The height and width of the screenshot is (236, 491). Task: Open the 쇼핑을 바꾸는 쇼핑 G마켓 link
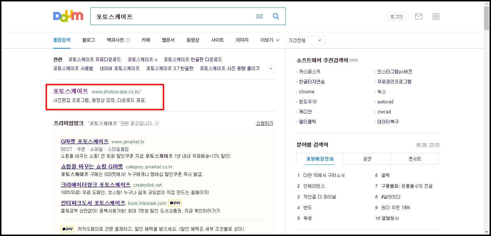pyautogui.click(x=92, y=166)
